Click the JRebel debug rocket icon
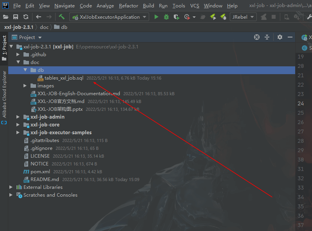 pyautogui.click(x=223, y=17)
